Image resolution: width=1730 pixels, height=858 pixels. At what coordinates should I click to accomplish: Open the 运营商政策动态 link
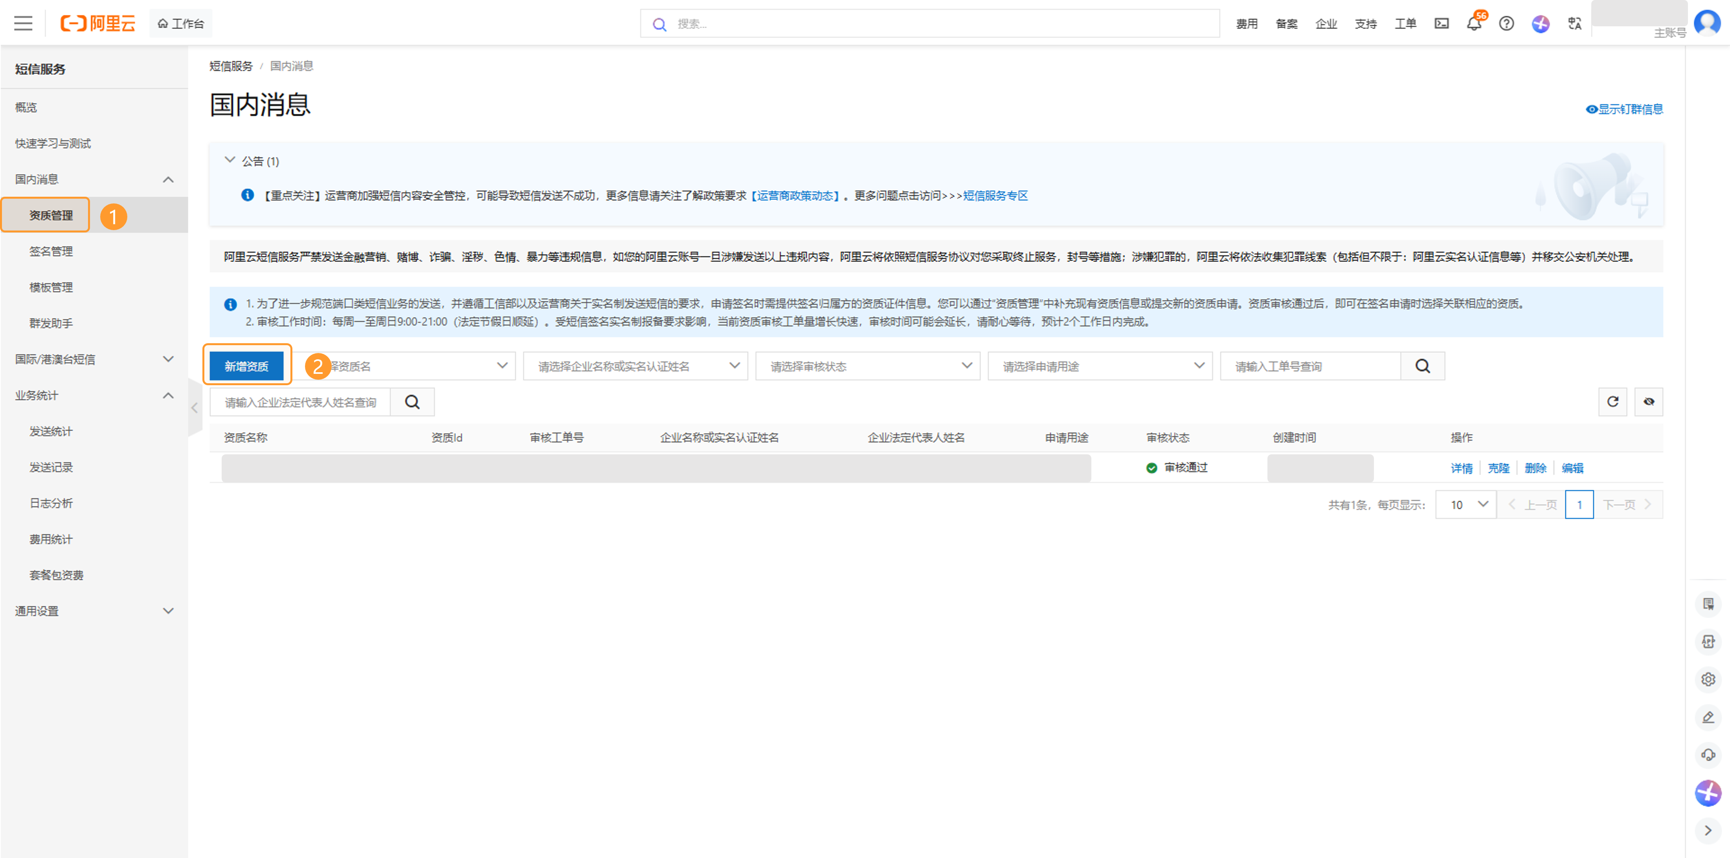pos(795,196)
